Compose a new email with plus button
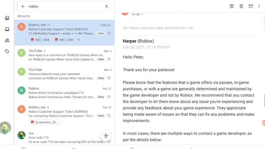This screenshot has height=149, width=265. pyautogui.click(x=106, y=136)
